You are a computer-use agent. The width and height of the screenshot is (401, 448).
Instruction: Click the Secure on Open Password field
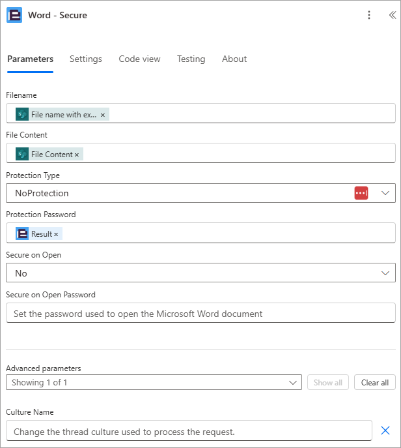(200, 313)
